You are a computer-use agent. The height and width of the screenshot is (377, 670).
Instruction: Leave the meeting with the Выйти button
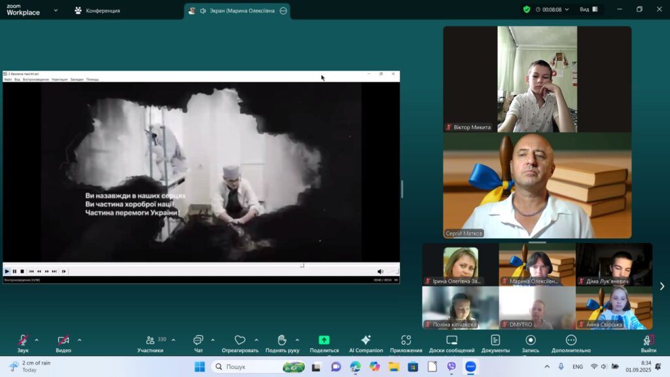(648, 344)
